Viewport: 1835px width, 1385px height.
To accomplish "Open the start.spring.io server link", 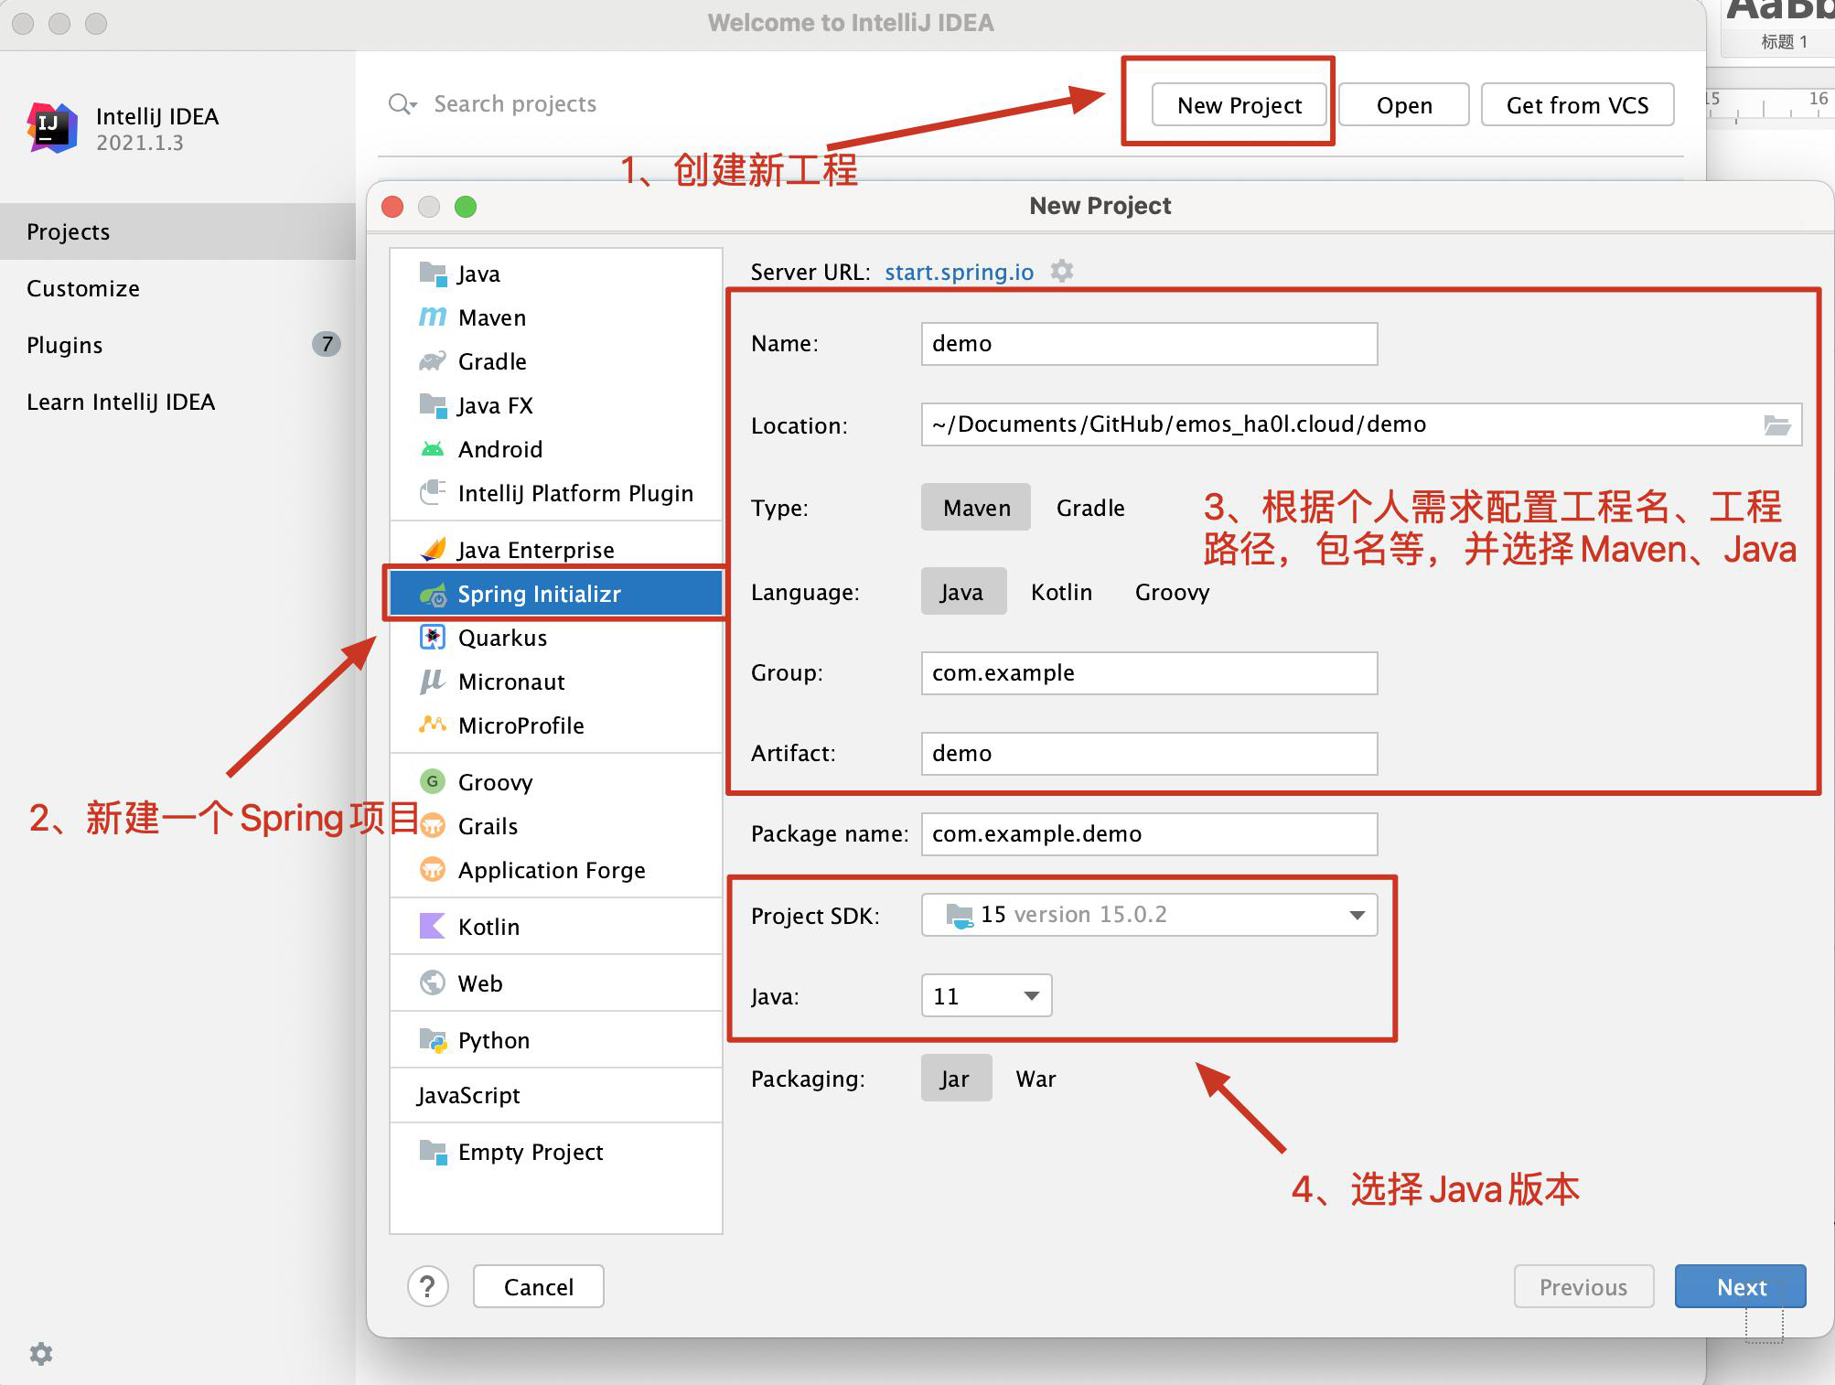I will pos(959,272).
